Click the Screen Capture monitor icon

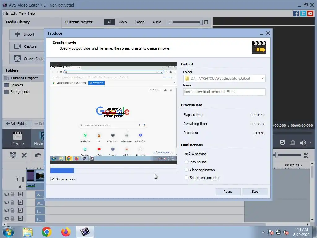point(17,59)
